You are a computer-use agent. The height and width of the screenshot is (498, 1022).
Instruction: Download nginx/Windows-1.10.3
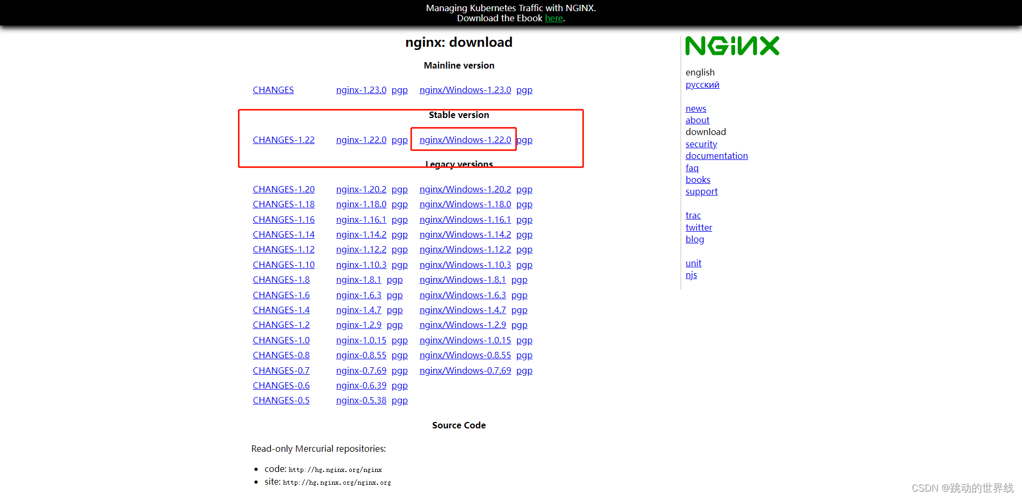(465, 265)
